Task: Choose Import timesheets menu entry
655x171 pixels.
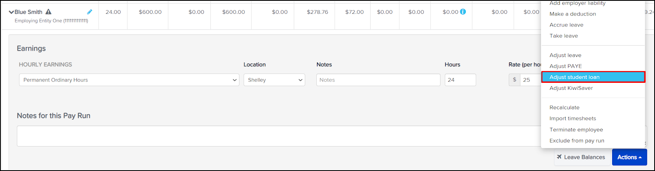Action: coord(572,119)
